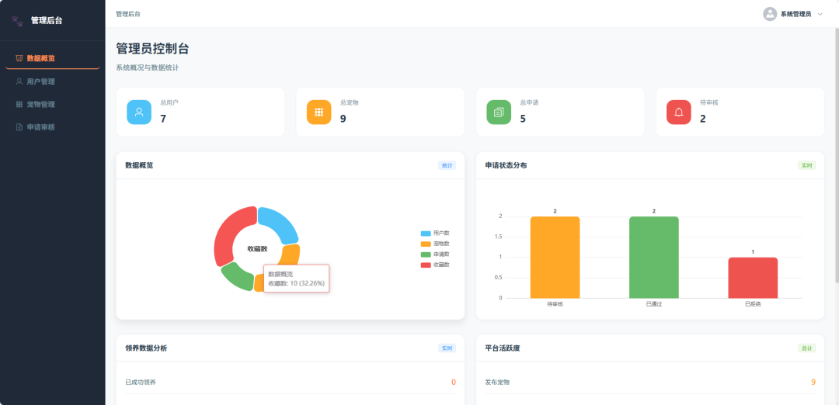Expand the 系统管理员 dropdown chevron
This screenshot has height=405, width=839.
(820, 15)
